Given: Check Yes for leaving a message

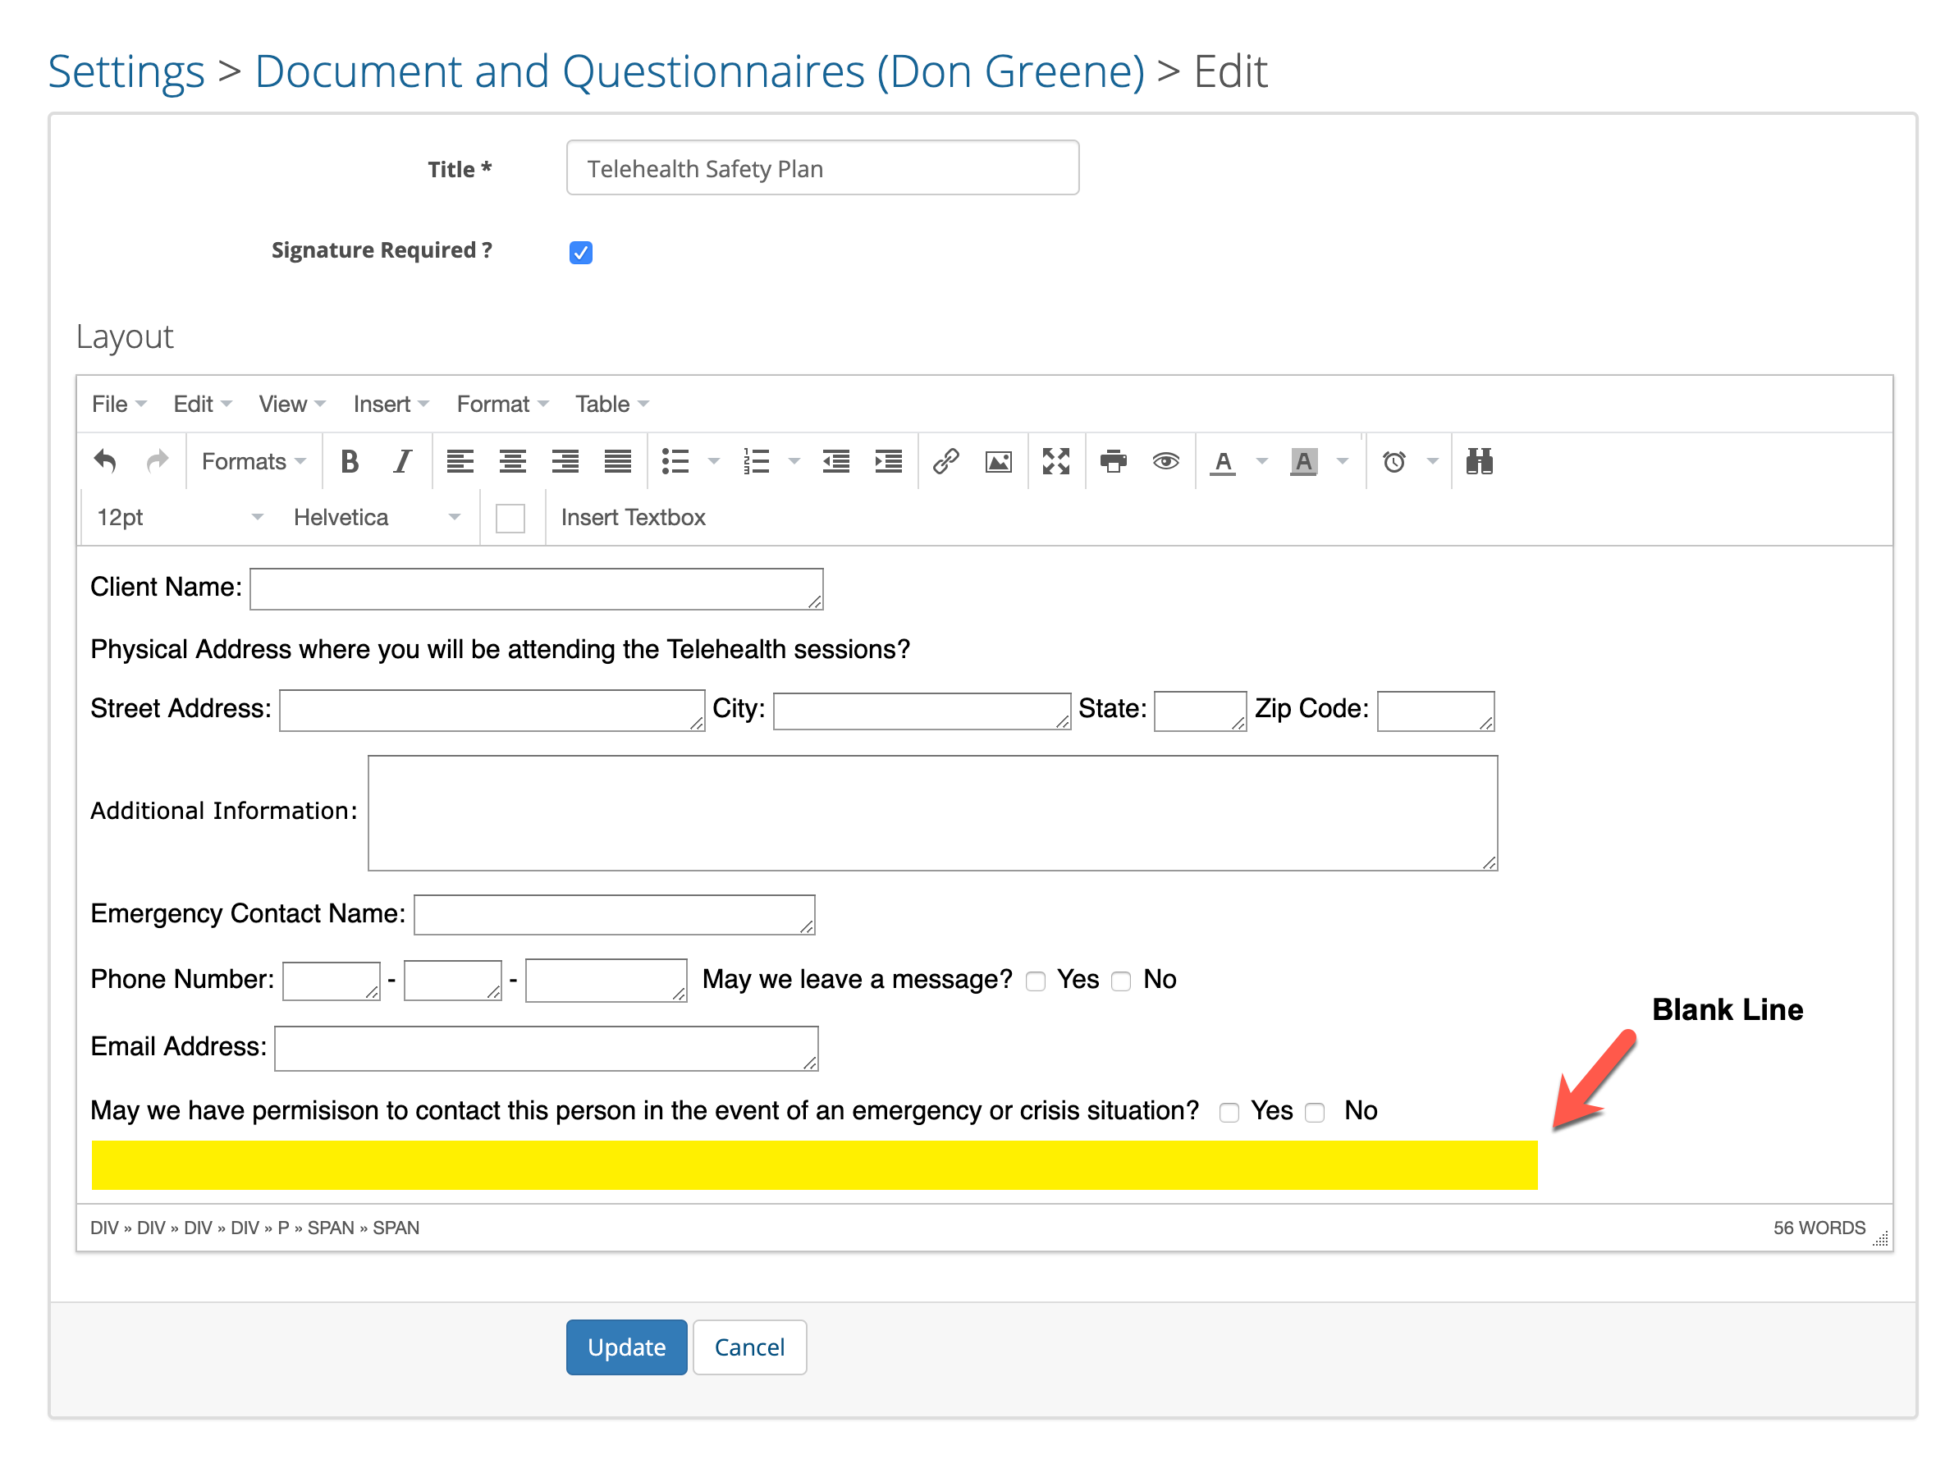Looking at the screenshot, I should [1036, 980].
